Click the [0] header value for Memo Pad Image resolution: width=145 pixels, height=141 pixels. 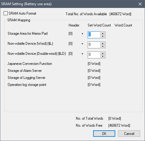coord(70,33)
